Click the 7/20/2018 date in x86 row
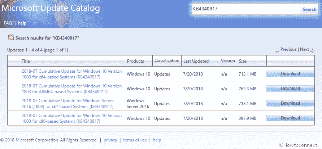Image resolution: width=322 pixels, height=149 pixels. (x=193, y=118)
